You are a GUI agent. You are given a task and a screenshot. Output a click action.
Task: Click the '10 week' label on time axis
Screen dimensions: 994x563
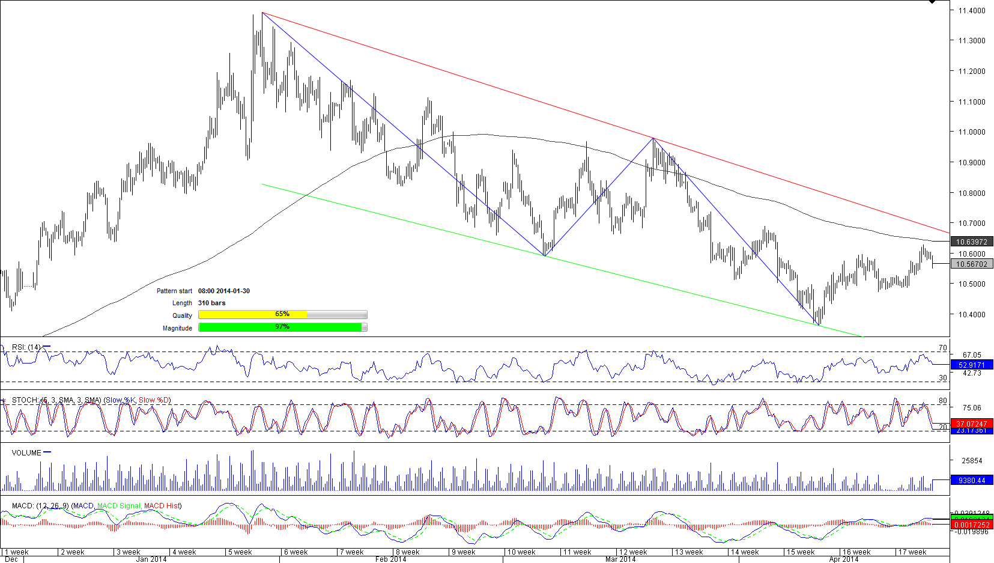coord(521,552)
